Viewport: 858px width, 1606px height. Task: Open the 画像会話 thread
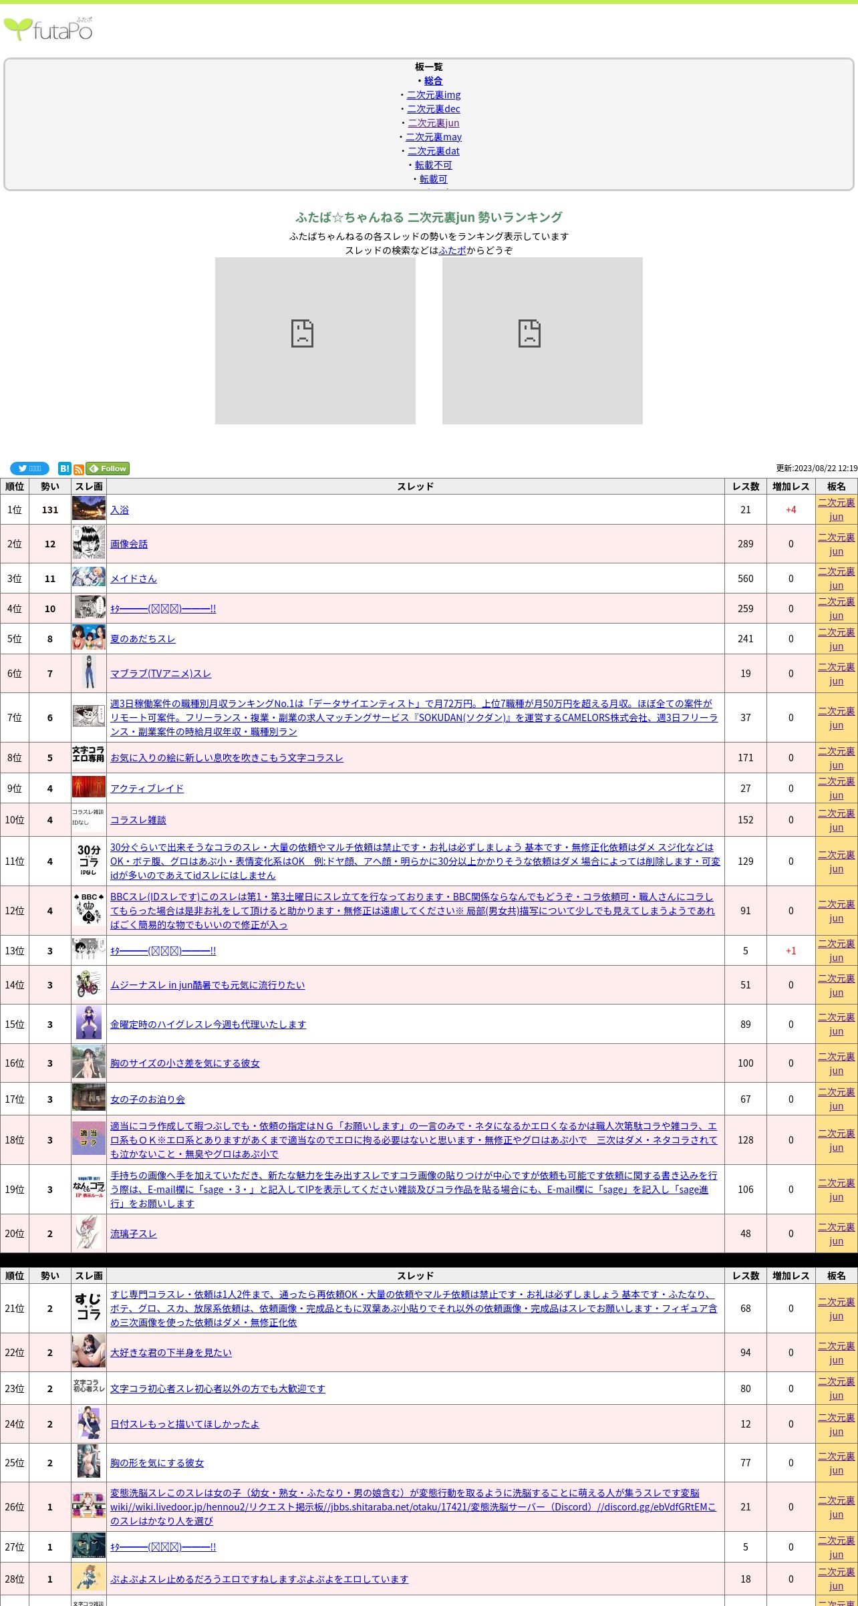pos(129,544)
